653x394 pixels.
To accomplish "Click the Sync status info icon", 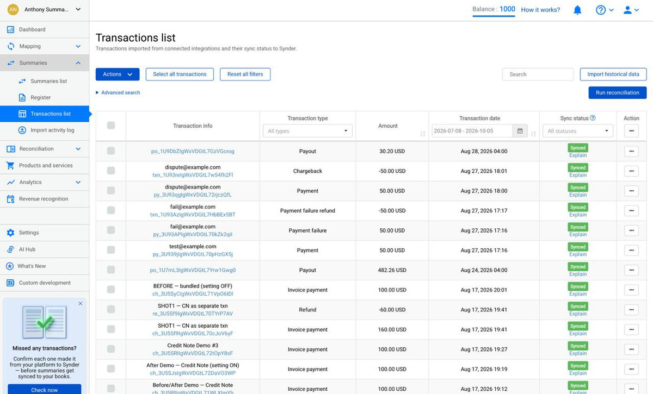I will [x=593, y=118].
